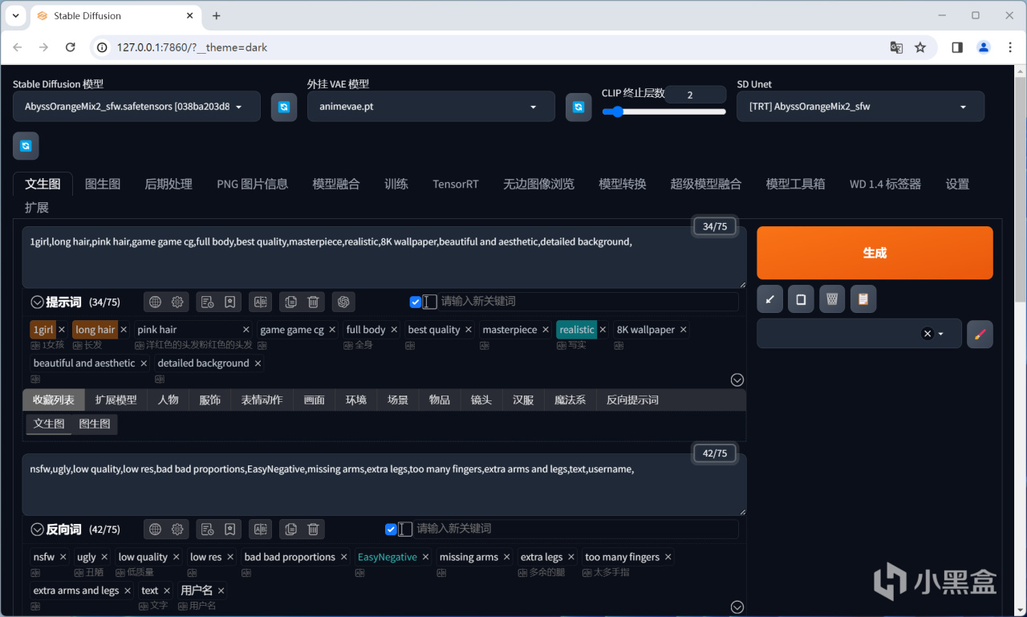Open prompt favorites in the negative prompt toolbar
Screen dimensions: 1027x617
click(x=230, y=529)
